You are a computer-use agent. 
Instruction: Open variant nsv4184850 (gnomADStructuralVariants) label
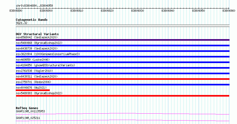click(46, 65)
